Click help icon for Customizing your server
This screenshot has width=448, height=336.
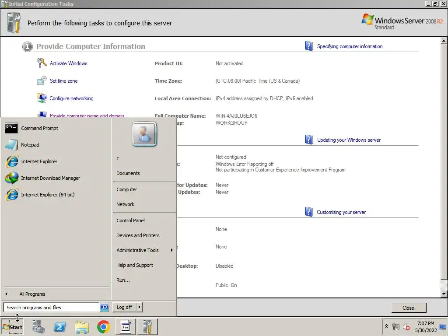(x=308, y=212)
